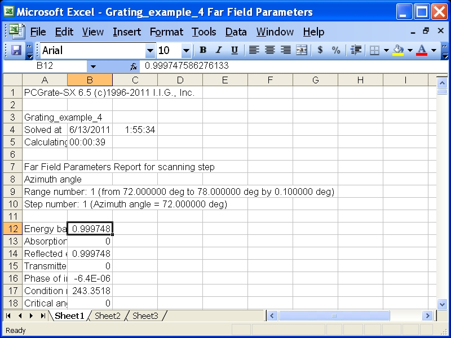Select the cell containing 243.3518

90,291
